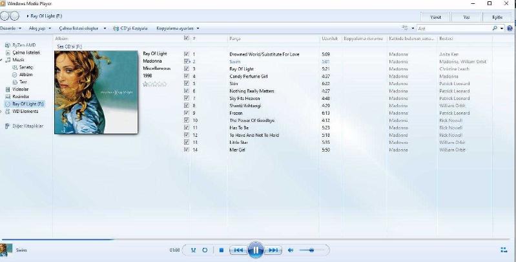Screen dimensions: 516x262
Task: Mute the sound using the speaker icon
Action: click(x=291, y=250)
